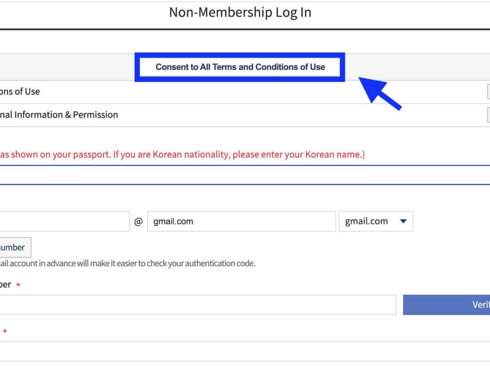Click the @ symbol between email fields

pos(138,222)
